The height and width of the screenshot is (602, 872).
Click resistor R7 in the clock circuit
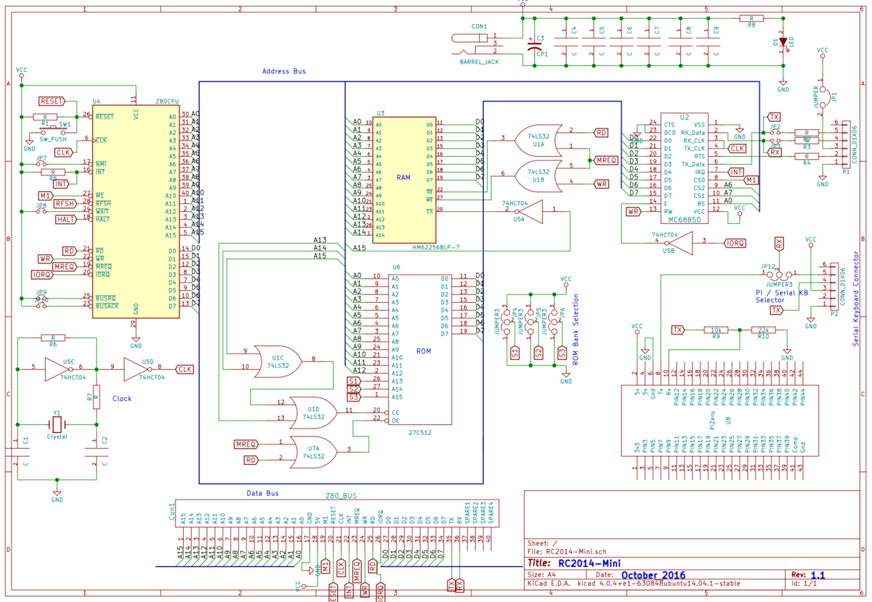click(97, 399)
